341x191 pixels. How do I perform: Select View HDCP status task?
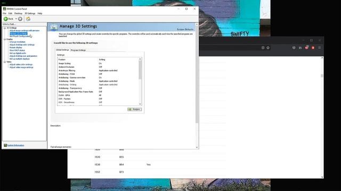point(17,50)
